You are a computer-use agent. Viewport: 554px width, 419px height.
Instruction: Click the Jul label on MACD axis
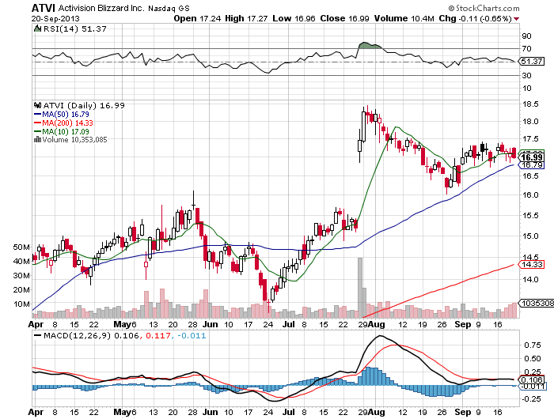click(269, 411)
